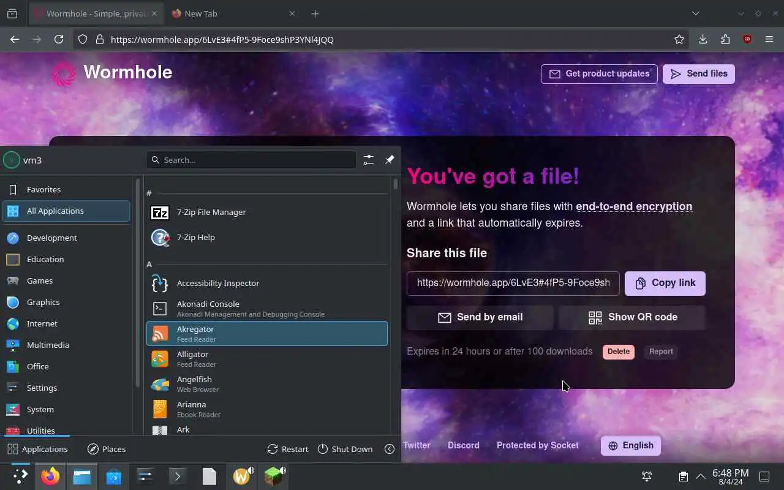Image resolution: width=784 pixels, height=490 pixels.
Task: Click the Wormhole share link field
Action: pyautogui.click(x=513, y=283)
